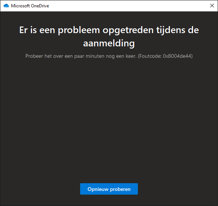Click the heading word 'probleem'
This screenshot has height=206, width=218.
[x=79, y=30]
